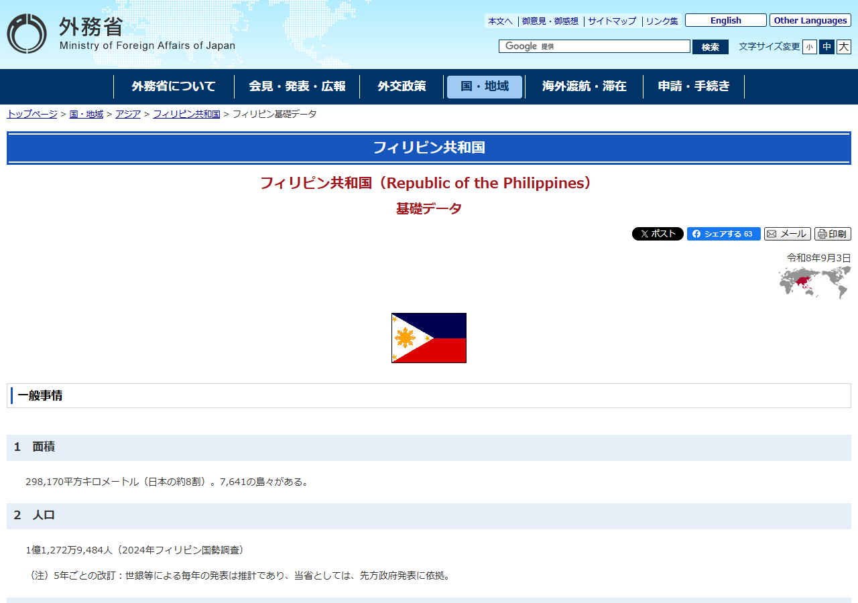Click the 1億1,272万9,484人 population text
This screenshot has height=603, width=858.
(x=137, y=550)
